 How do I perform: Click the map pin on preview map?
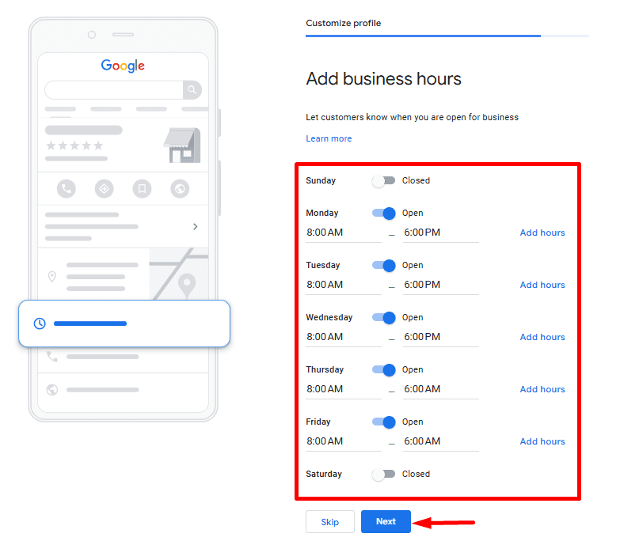coord(187,284)
